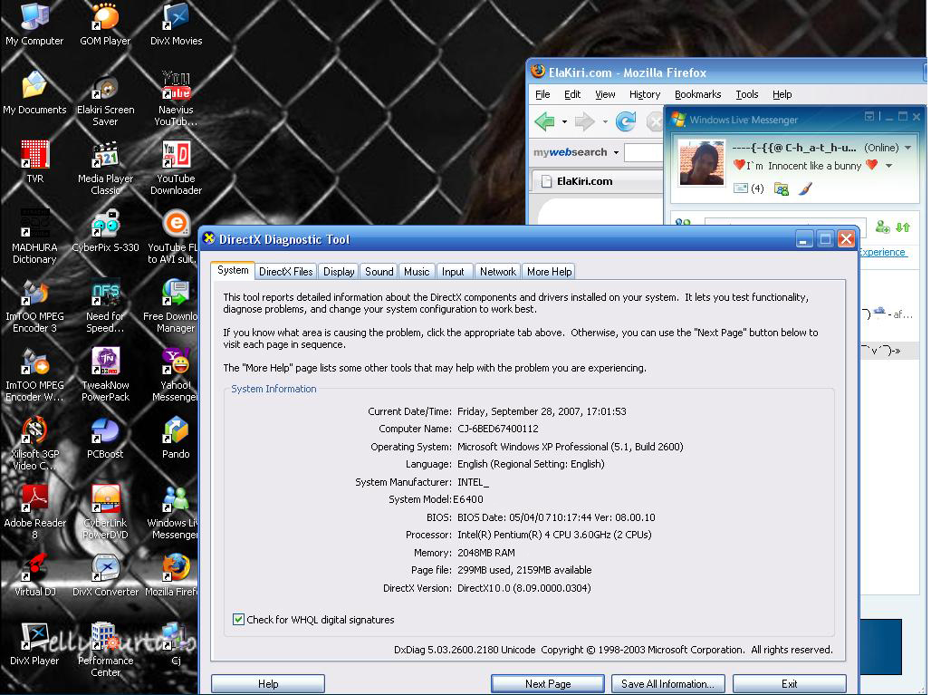Open Firefox History menu
Screen dimensions: 931x695
tap(645, 94)
